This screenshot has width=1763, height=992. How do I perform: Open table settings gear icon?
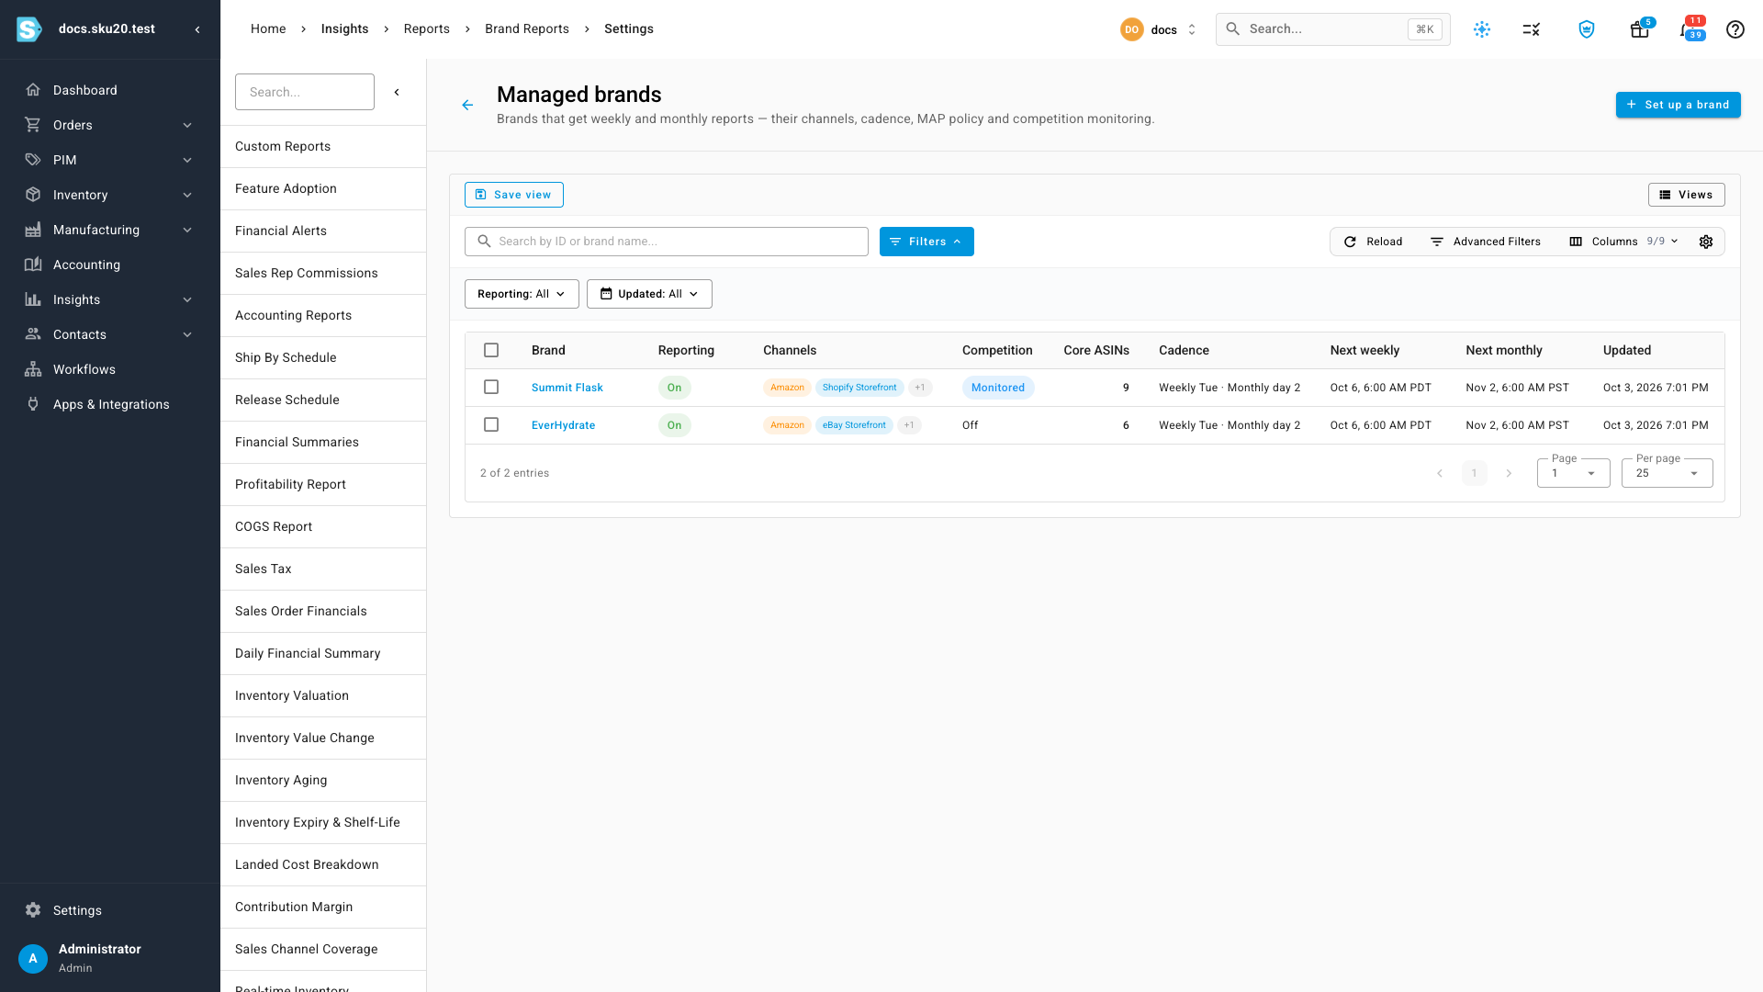(1706, 242)
